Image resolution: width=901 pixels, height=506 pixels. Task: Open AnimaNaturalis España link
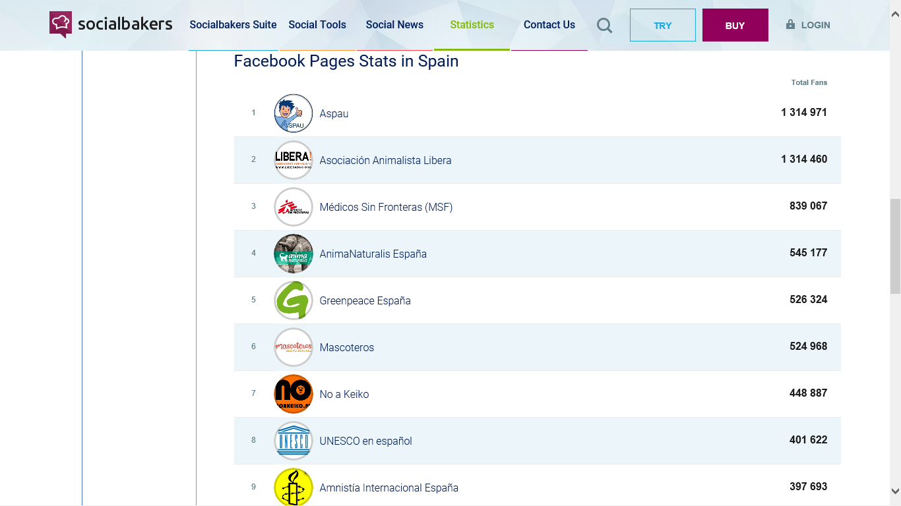point(373,254)
